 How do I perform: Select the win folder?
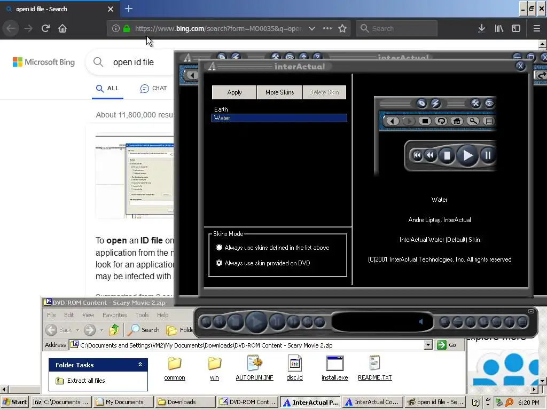[215, 368]
